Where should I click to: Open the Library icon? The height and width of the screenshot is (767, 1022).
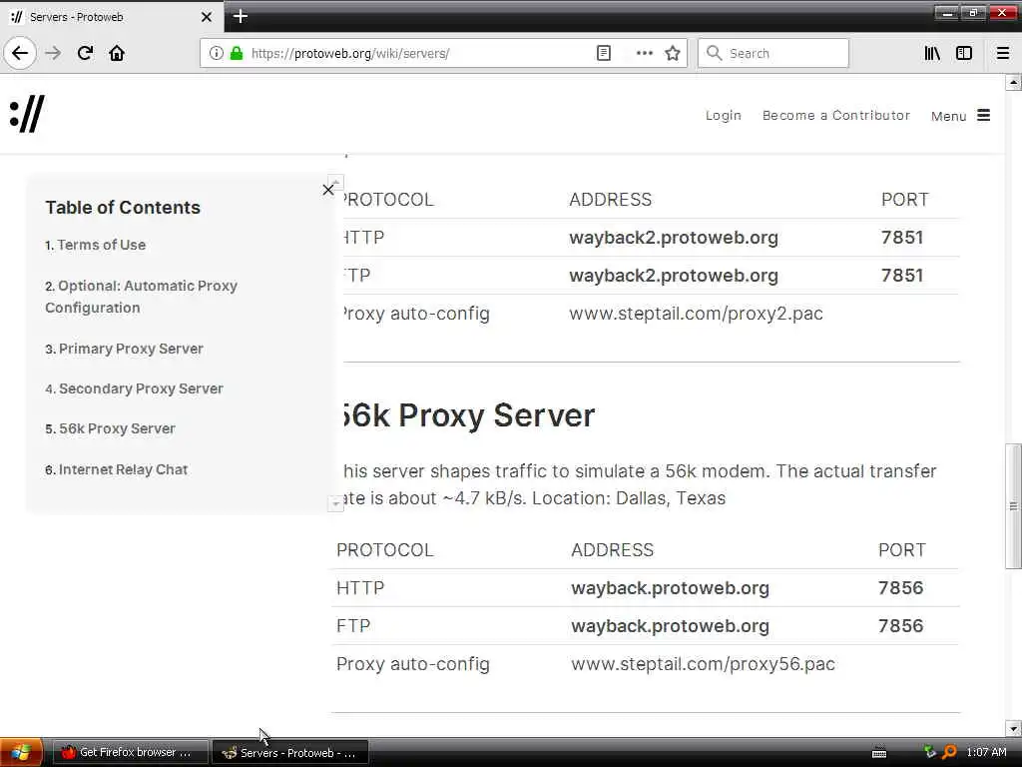pos(932,53)
